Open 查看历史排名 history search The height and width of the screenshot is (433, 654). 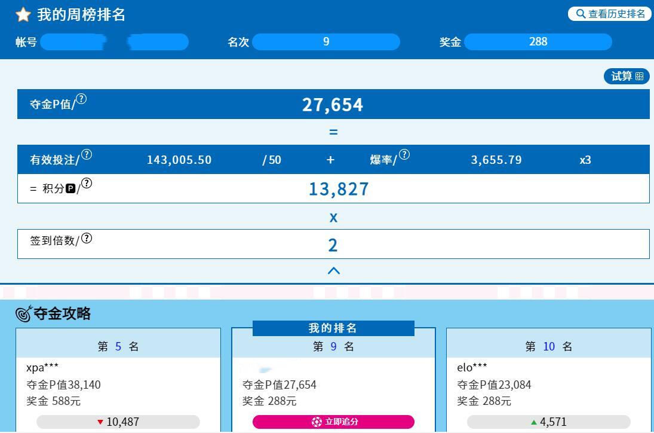point(610,14)
